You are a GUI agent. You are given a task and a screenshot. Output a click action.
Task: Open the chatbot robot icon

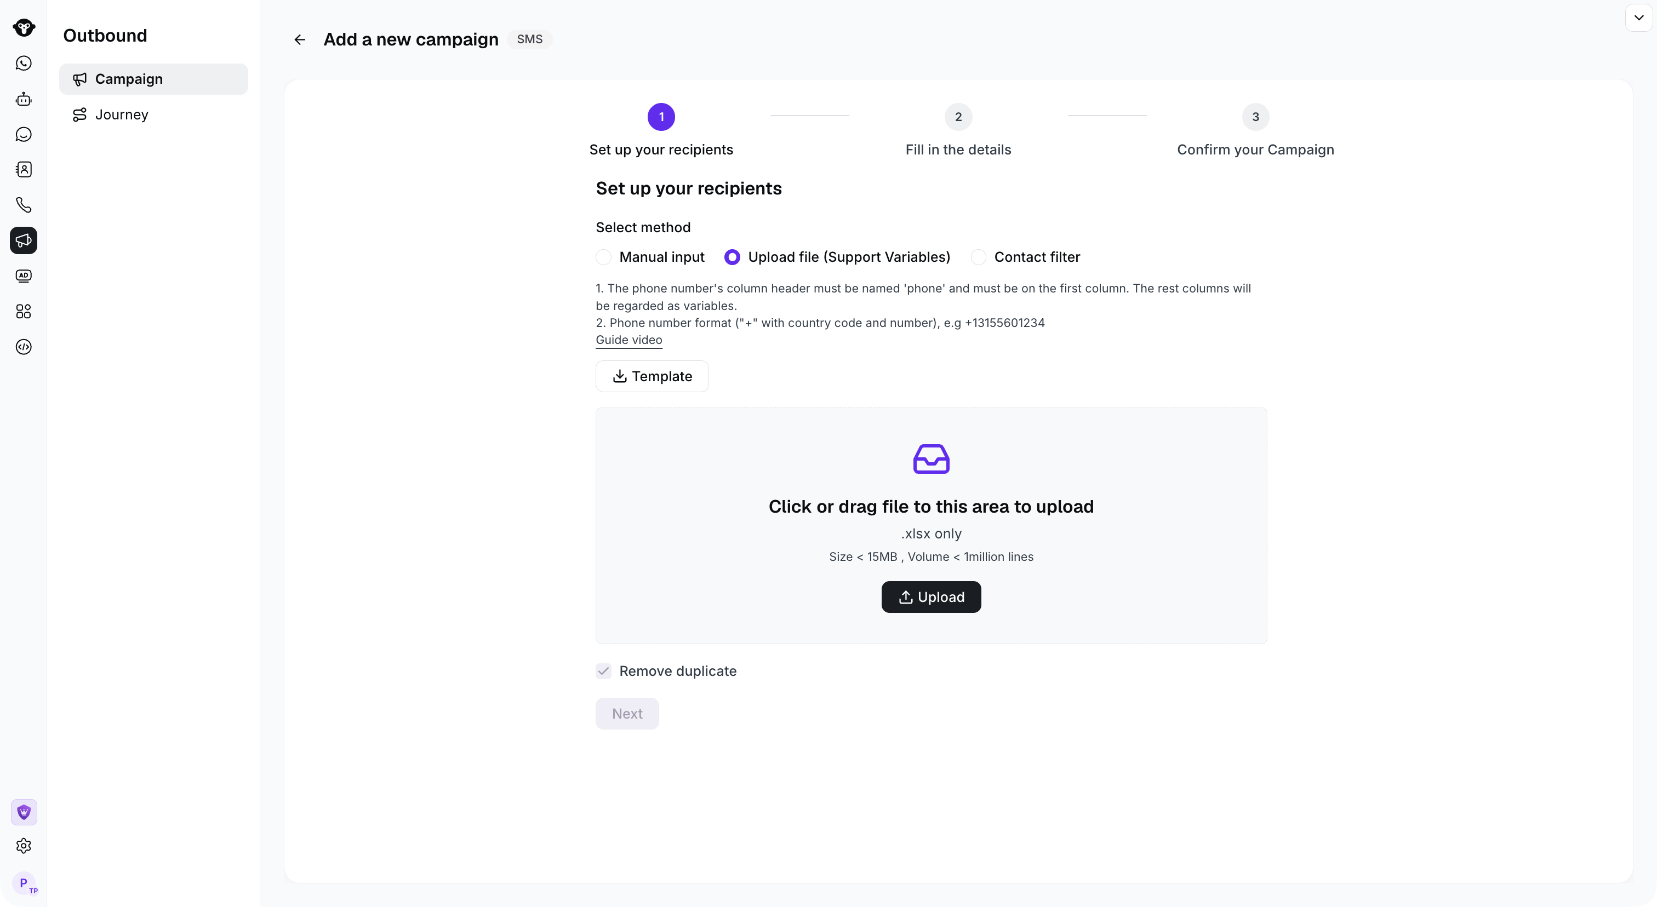coord(24,99)
